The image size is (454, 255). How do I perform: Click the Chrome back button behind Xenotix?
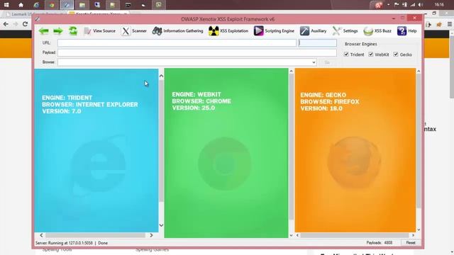pos(6,24)
